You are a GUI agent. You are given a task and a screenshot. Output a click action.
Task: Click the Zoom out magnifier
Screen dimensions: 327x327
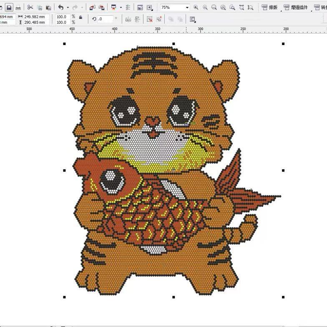(205, 8)
